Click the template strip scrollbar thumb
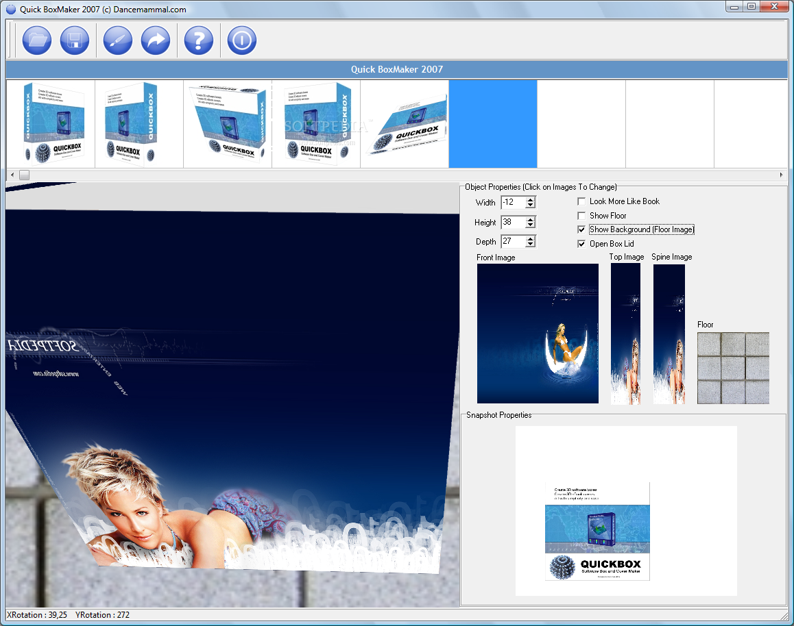Image resolution: width=794 pixels, height=626 pixels. click(x=24, y=175)
